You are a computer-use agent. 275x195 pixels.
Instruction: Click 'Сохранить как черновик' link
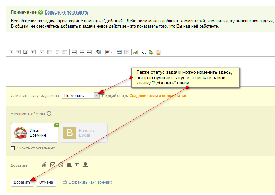(x=90, y=182)
